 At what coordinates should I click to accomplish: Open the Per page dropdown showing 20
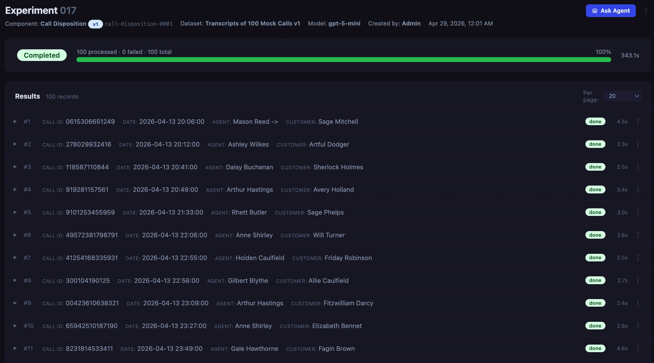[x=622, y=96]
